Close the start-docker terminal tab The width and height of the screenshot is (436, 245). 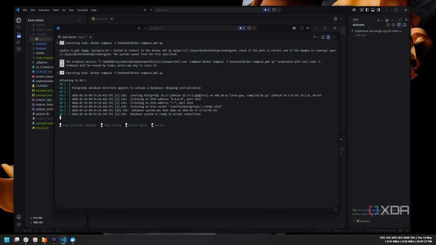click(x=90, y=37)
